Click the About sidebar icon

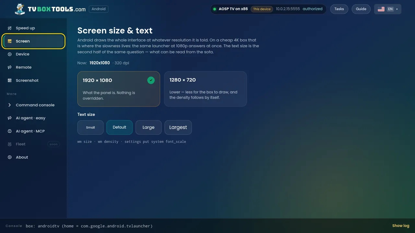pyautogui.click(x=10, y=157)
